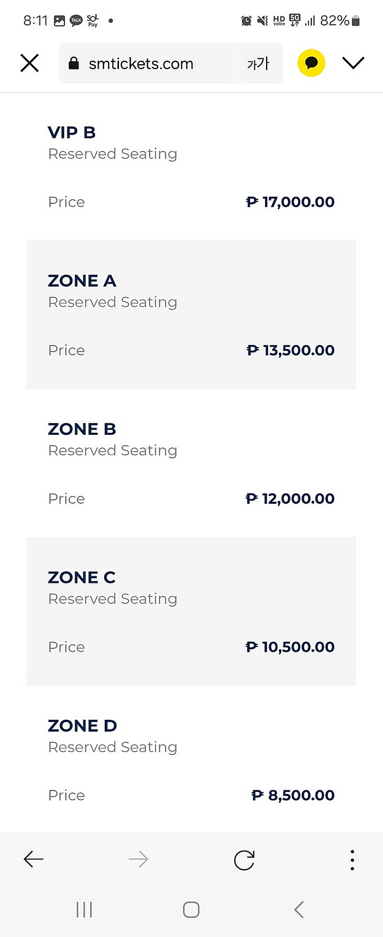Choose the ZONE B seating heading

coord(82,429)
